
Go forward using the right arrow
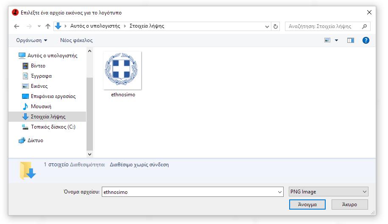(29, 26)
